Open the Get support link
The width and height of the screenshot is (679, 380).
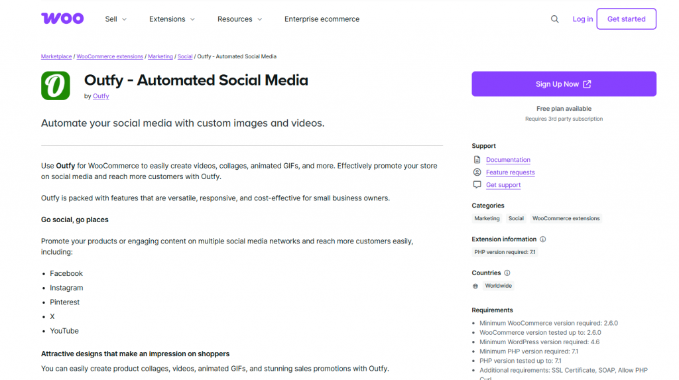tap(503, 184)
